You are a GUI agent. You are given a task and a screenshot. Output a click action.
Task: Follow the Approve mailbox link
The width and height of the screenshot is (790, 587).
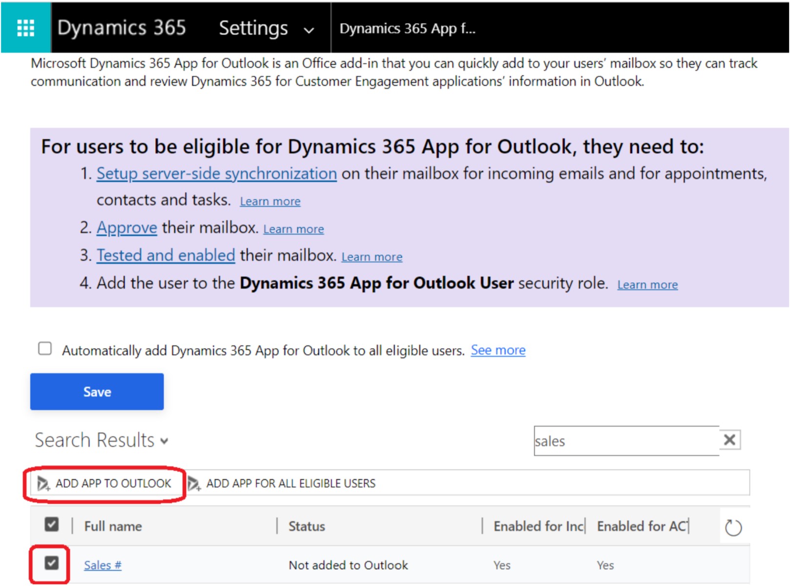126,227
